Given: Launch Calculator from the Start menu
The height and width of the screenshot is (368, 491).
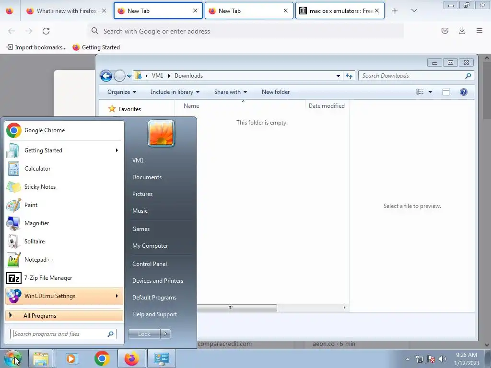Looking at the screenshot, I should [x=64, y=168].
